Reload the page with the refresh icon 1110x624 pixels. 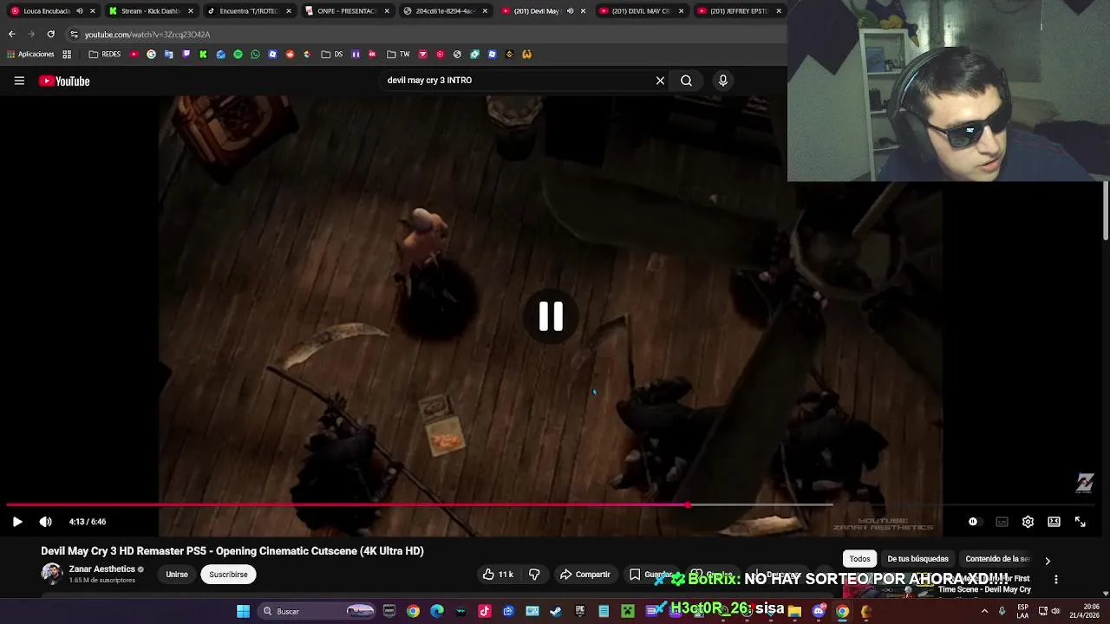click(50, 34)
